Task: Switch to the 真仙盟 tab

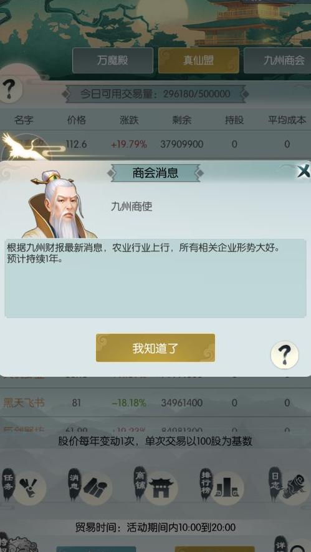Action: coord(198,61)
